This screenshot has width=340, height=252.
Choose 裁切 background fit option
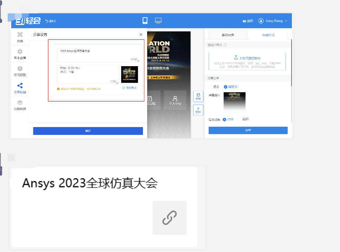point(243,119)
